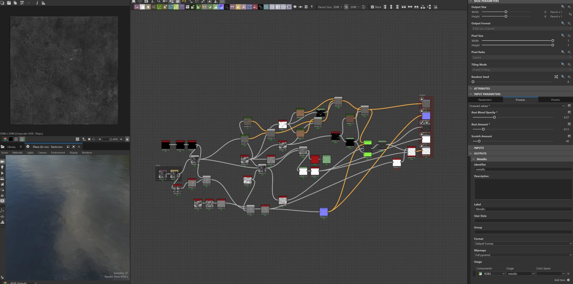This screenshot has height=284, width=573.
Task: Toggle the link width-height chain icon
Action: pos(346,7)
